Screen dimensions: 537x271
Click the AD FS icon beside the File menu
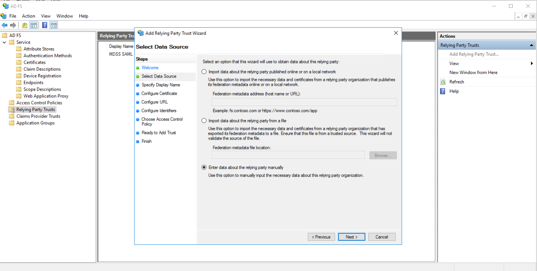pos(4,16)
